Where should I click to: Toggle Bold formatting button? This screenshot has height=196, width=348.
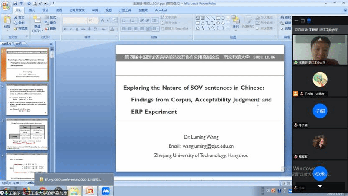[x=64, y=29]
